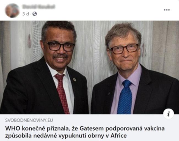The height and width of the screenshot is (141, 179).
Task: Click the blue dotted tie in the photo
Action: [x=125, y=97]
